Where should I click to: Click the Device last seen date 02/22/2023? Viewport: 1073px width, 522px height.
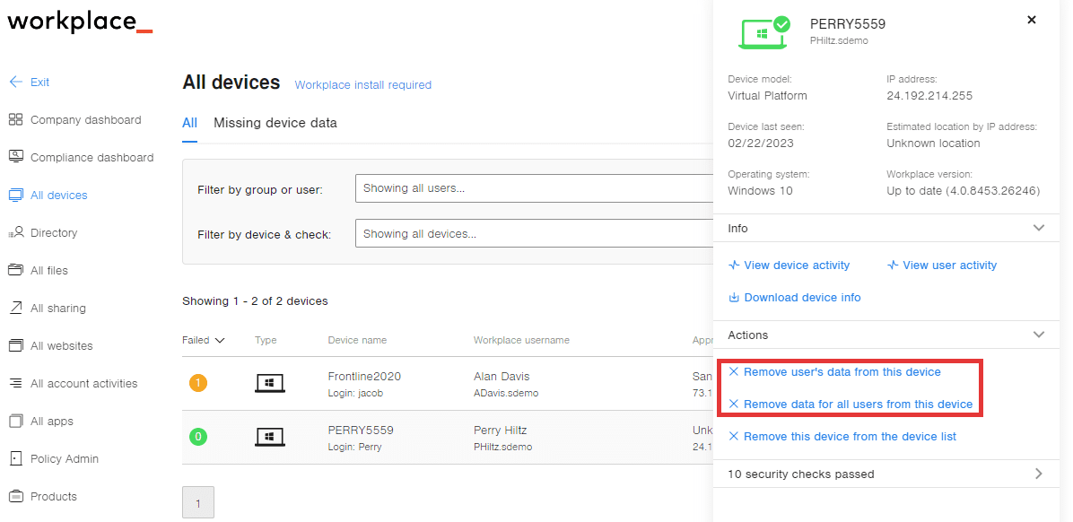[x=761, y=143]
